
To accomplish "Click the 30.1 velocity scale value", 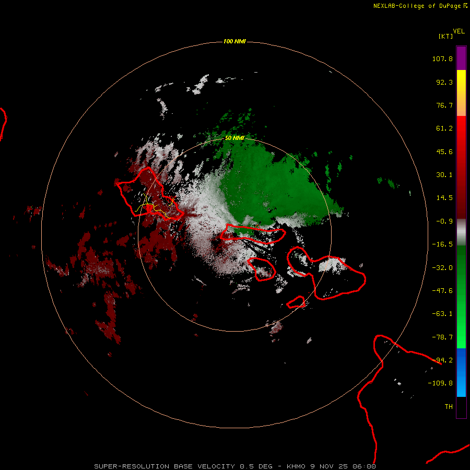I will [x=444, y=175].
